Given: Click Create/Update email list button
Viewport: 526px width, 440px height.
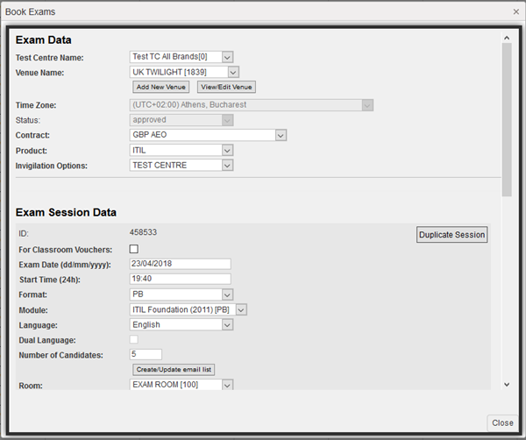Looking at the screenshot, I should click(x=174, y=370).
